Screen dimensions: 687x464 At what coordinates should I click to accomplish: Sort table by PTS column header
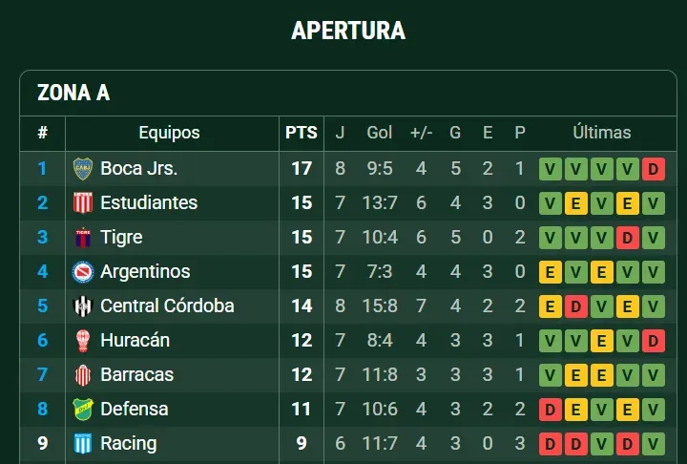(302, 134)
